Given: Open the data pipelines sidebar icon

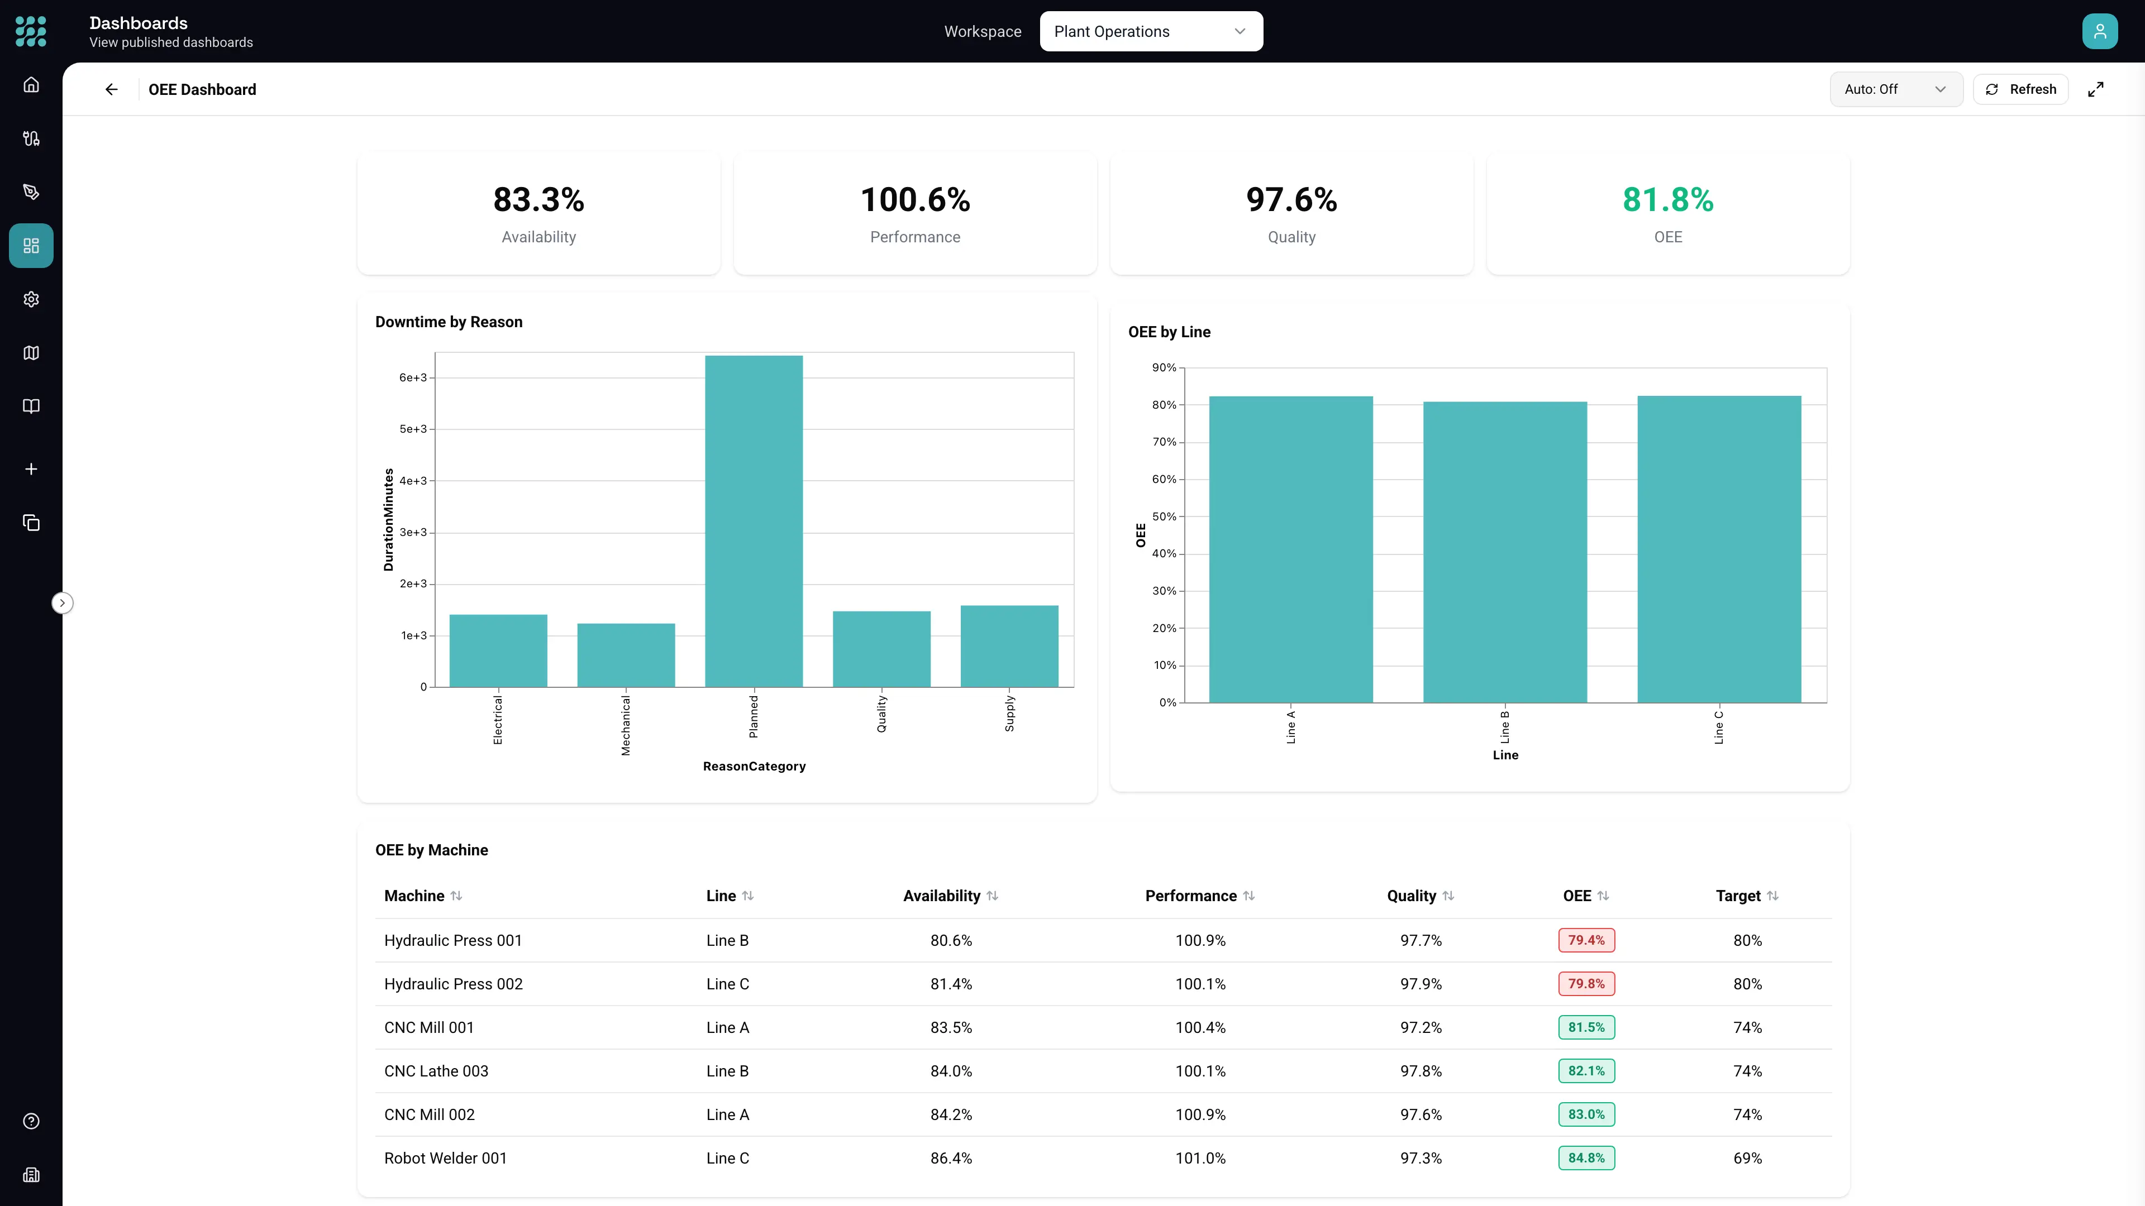Looking at the screenshot, I should (31, 138).
